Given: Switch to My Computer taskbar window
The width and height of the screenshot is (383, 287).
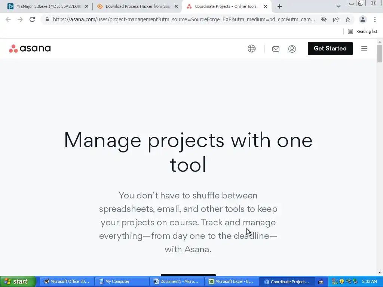Looking at the screenshot, I should [x=121, y=282].
